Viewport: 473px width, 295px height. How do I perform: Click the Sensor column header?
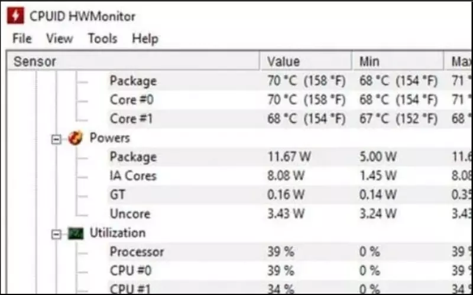pyautogui.click(x=133, y=61)
